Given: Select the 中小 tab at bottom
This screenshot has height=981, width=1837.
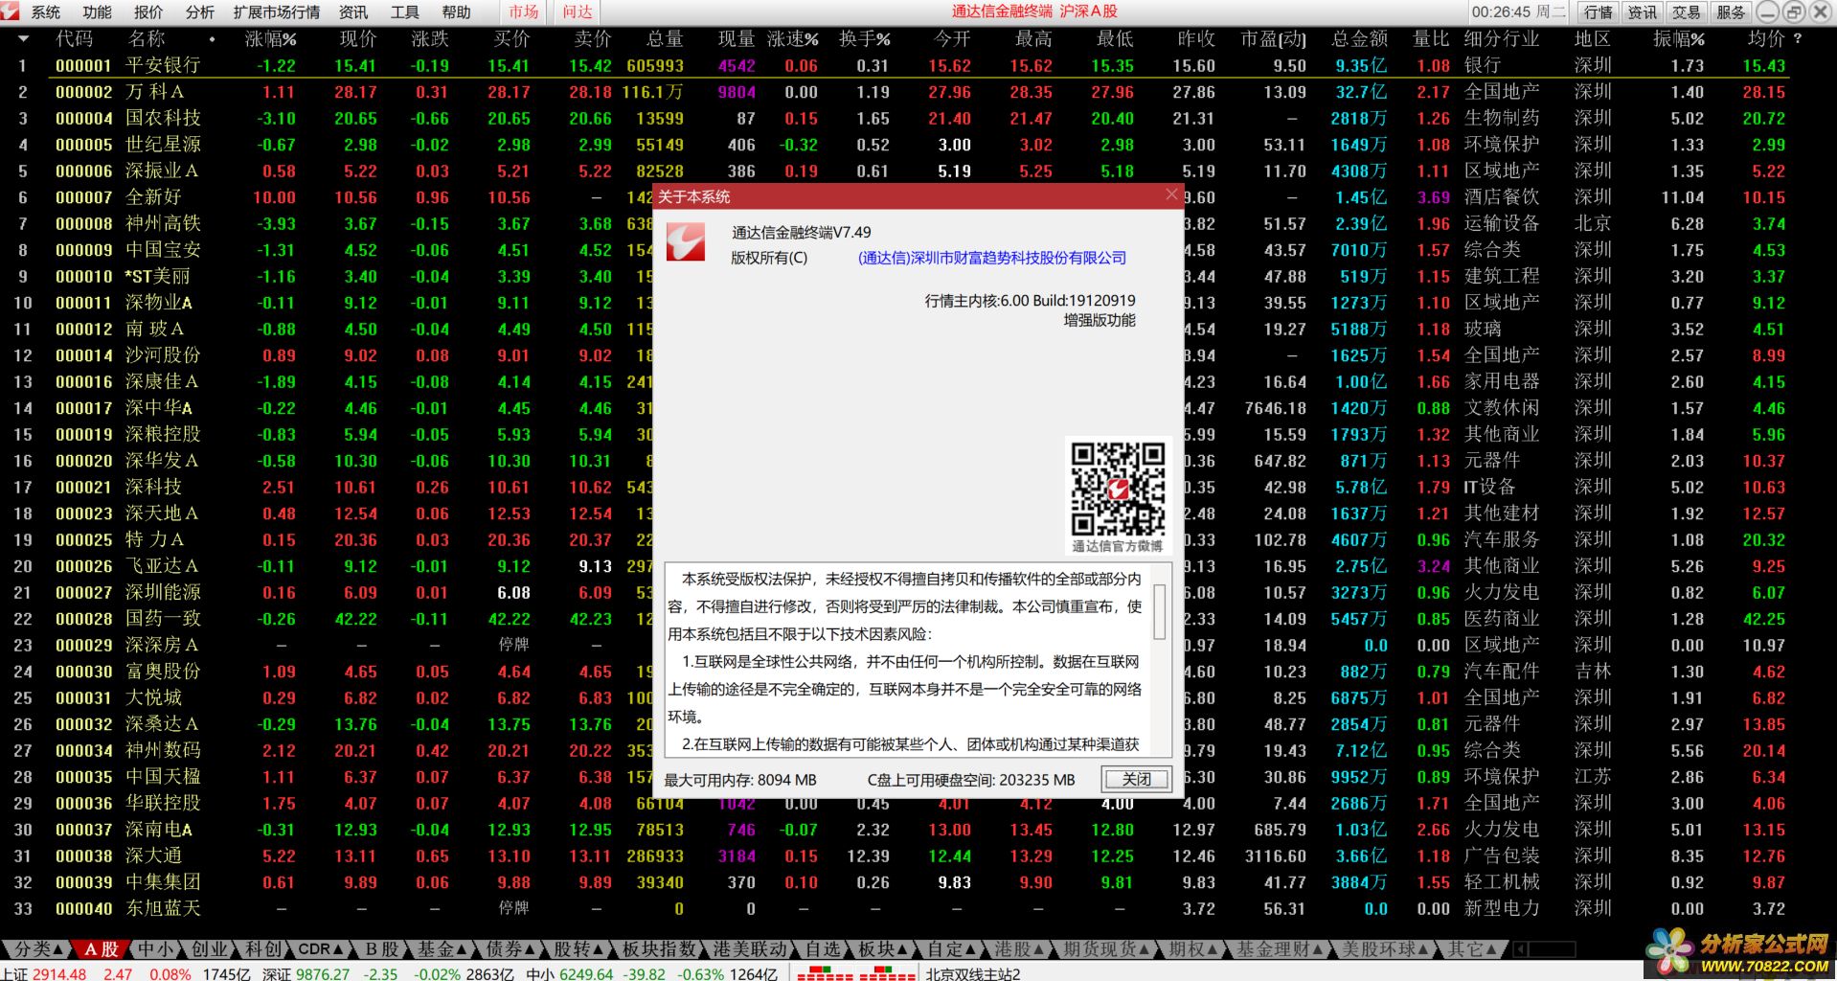Looking at the screenshot, I should tap(155, 949).
